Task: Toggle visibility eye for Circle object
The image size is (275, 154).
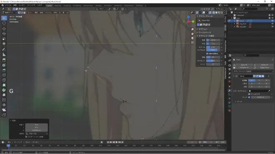Action: click(x=272, y=21)
